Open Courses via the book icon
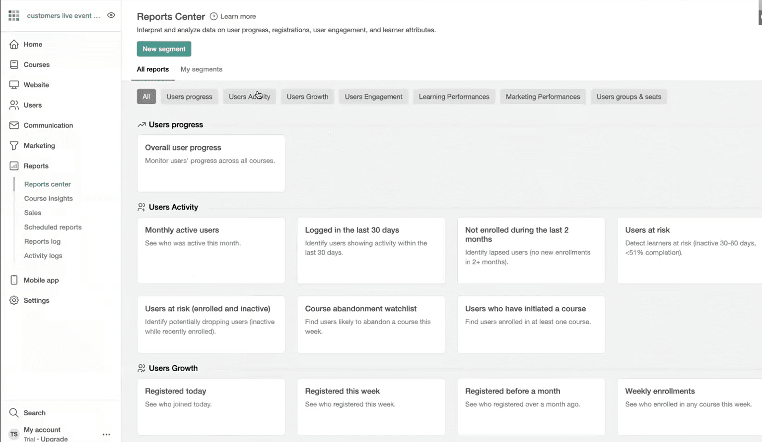The width and height of the screenshot is (762, 442). click(x=14, y=64)
